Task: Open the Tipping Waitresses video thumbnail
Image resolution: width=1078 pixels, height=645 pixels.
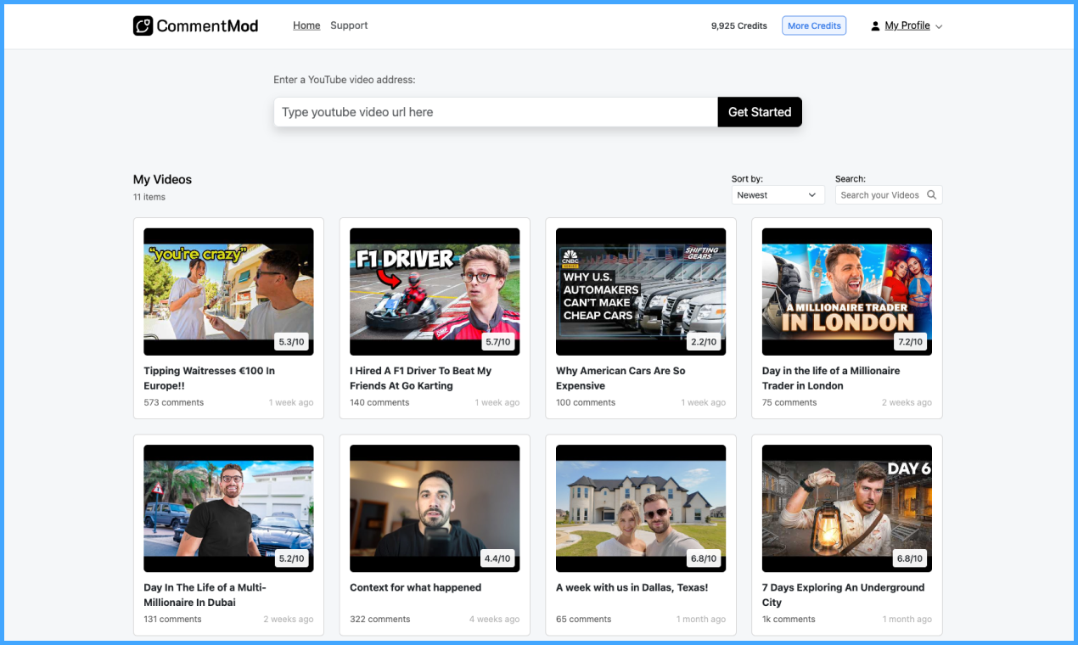Action: pyautogui.click(x=228, y=292)
